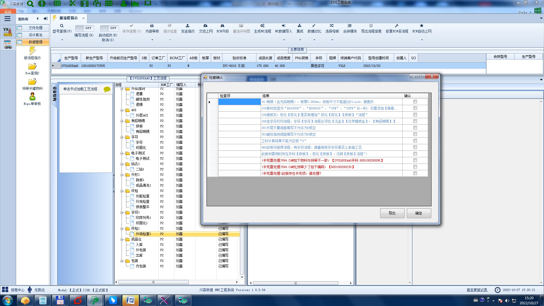Check the confirm box for 34.喷锡 row

point(415,102)
